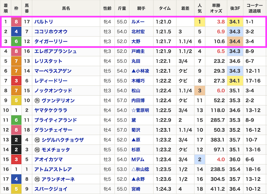This screenshot has height=194, width=267.
Task: Click blue popularity 2 cell for アオイカツマ
Action: (200, 160)
